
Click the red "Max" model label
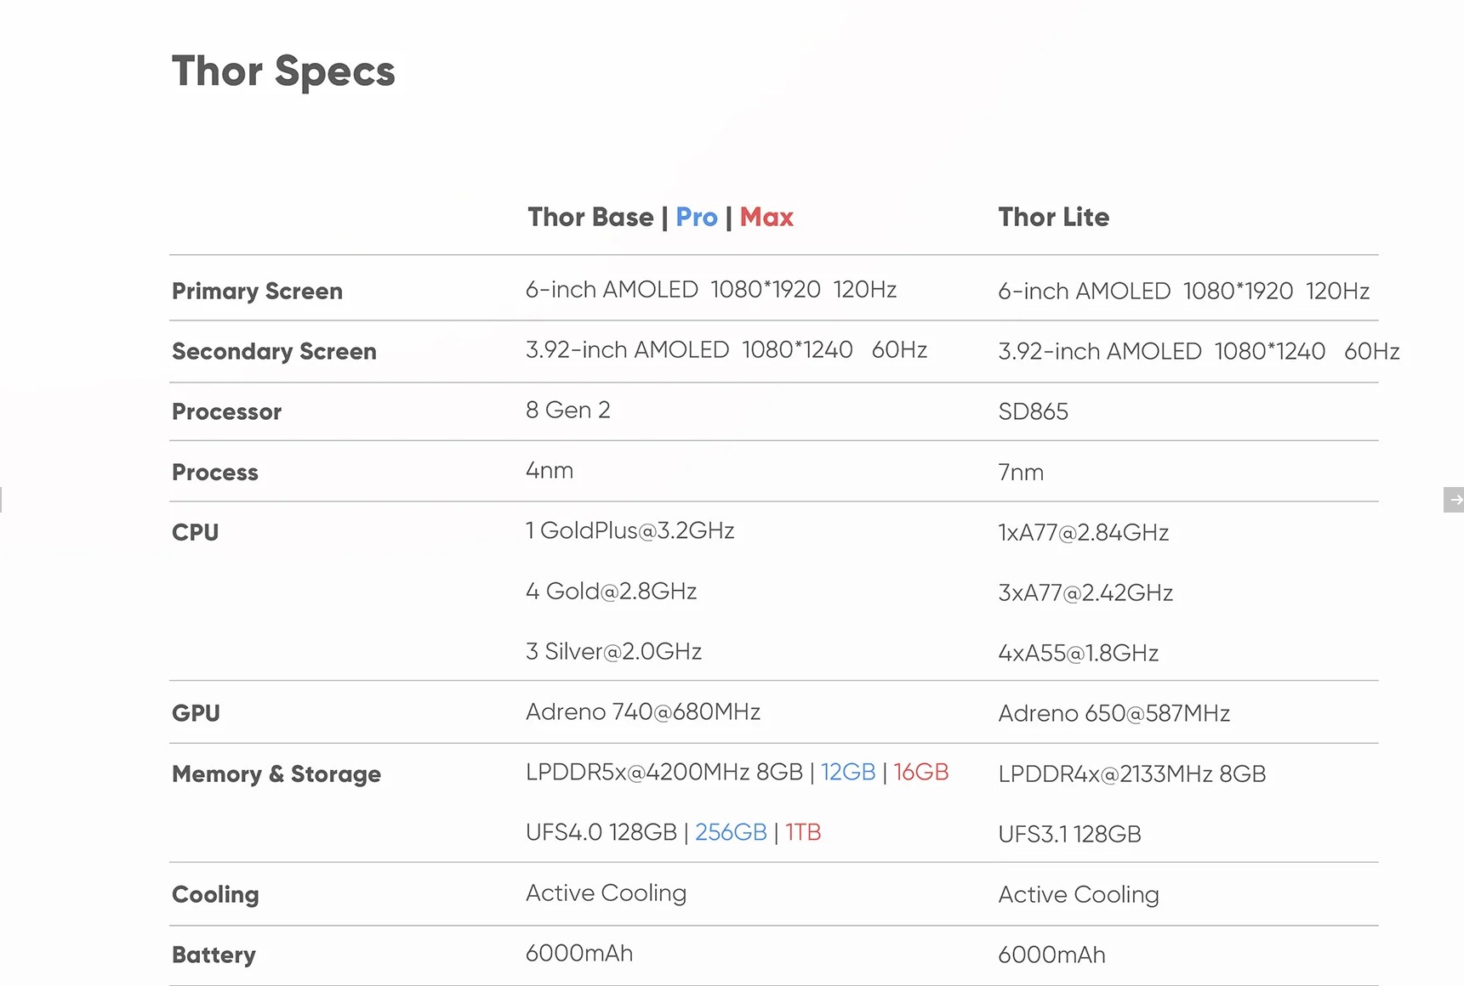coord(766,218)
